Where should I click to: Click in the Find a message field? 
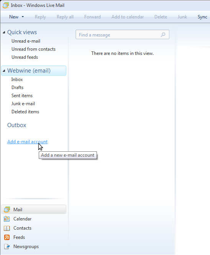click(x=122, y=35)
